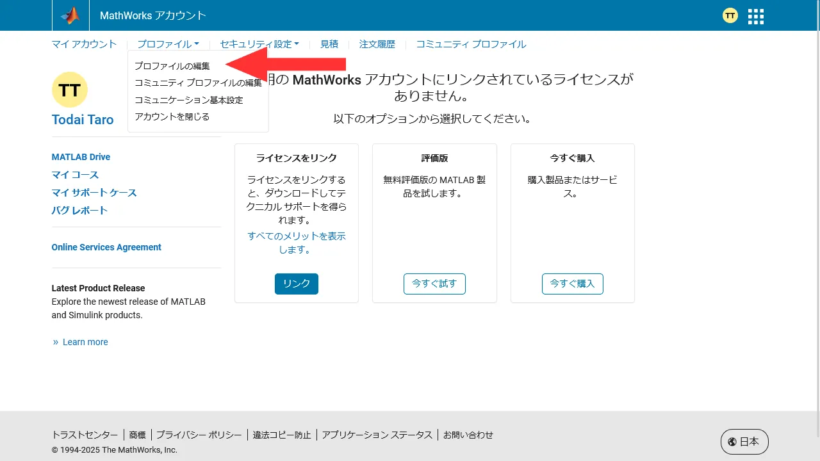Open the apps grid icon
The width and height of the screenshot is (820, 461).
click(756, 16)
